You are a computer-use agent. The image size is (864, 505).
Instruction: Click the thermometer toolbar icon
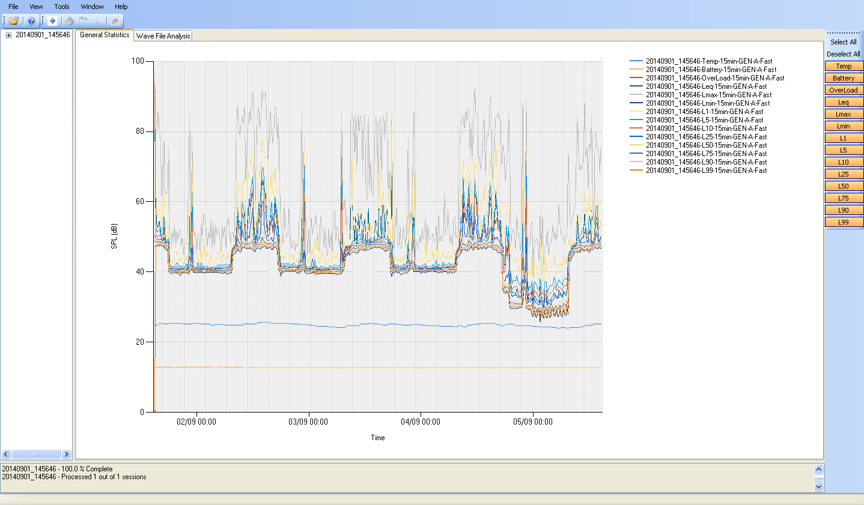pyautogui.click(x=98, y=21)
